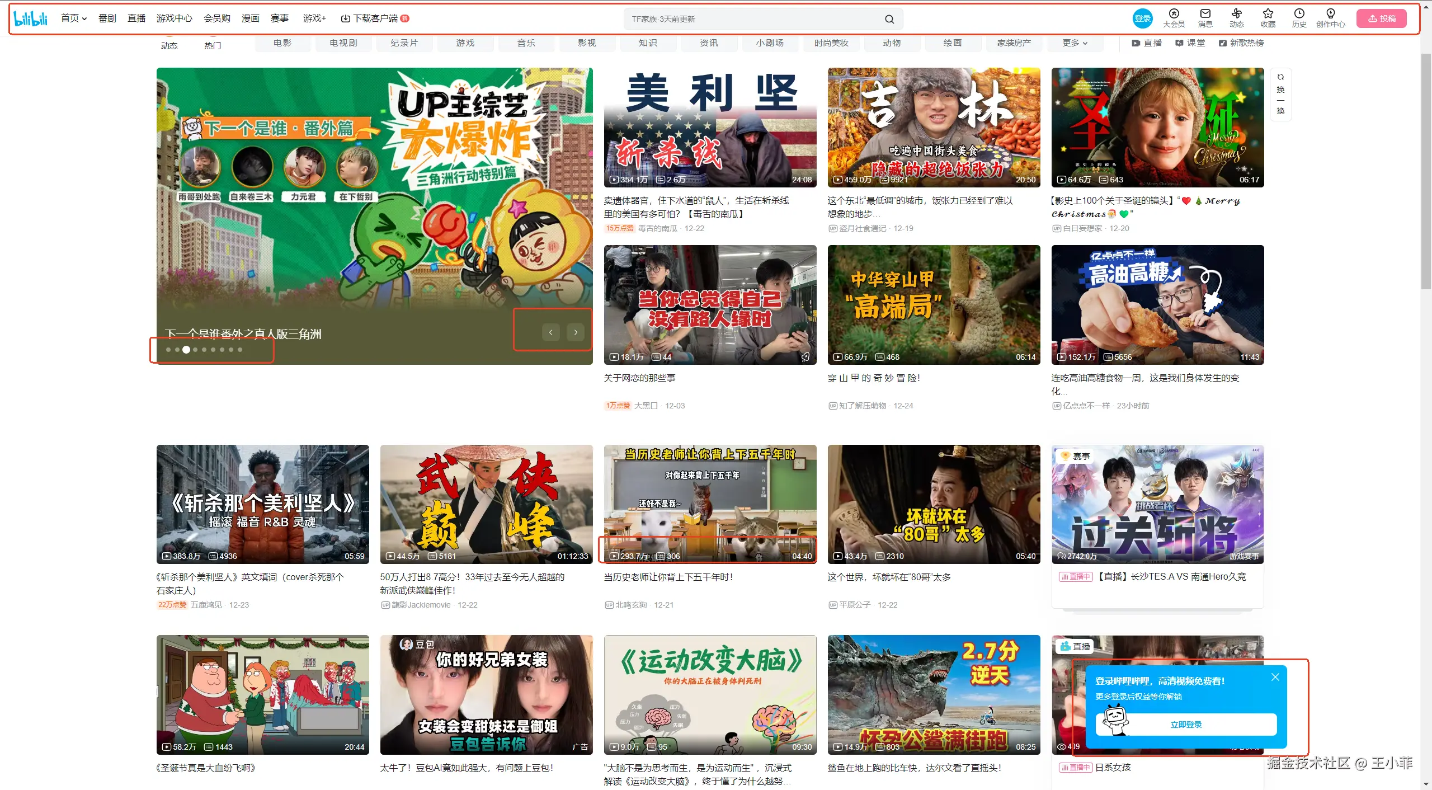
Task: Open the 历史 clock icon
Action: [x=1299, y=14]
